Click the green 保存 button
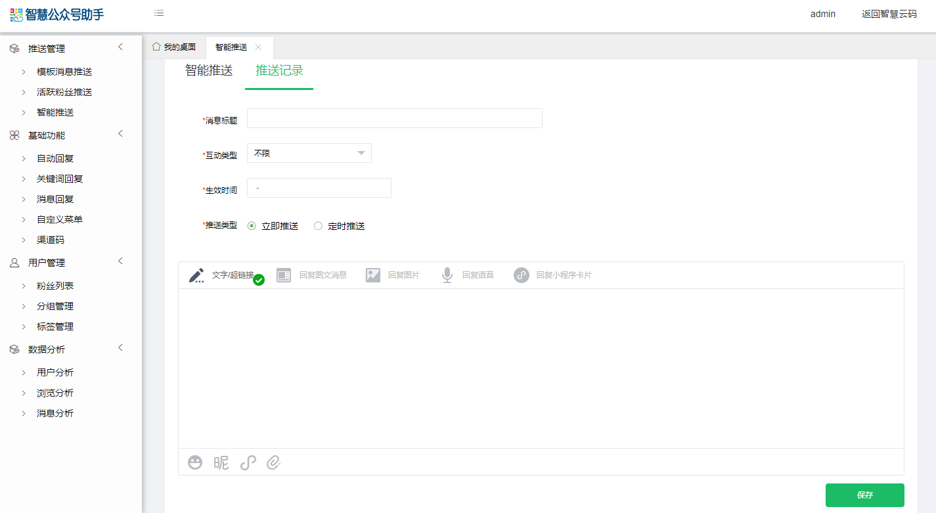Viewport: 936px width, 513px height. 865,495
